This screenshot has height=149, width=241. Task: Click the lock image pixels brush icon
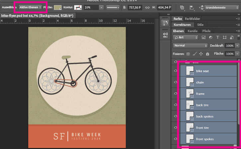point(195,54)
